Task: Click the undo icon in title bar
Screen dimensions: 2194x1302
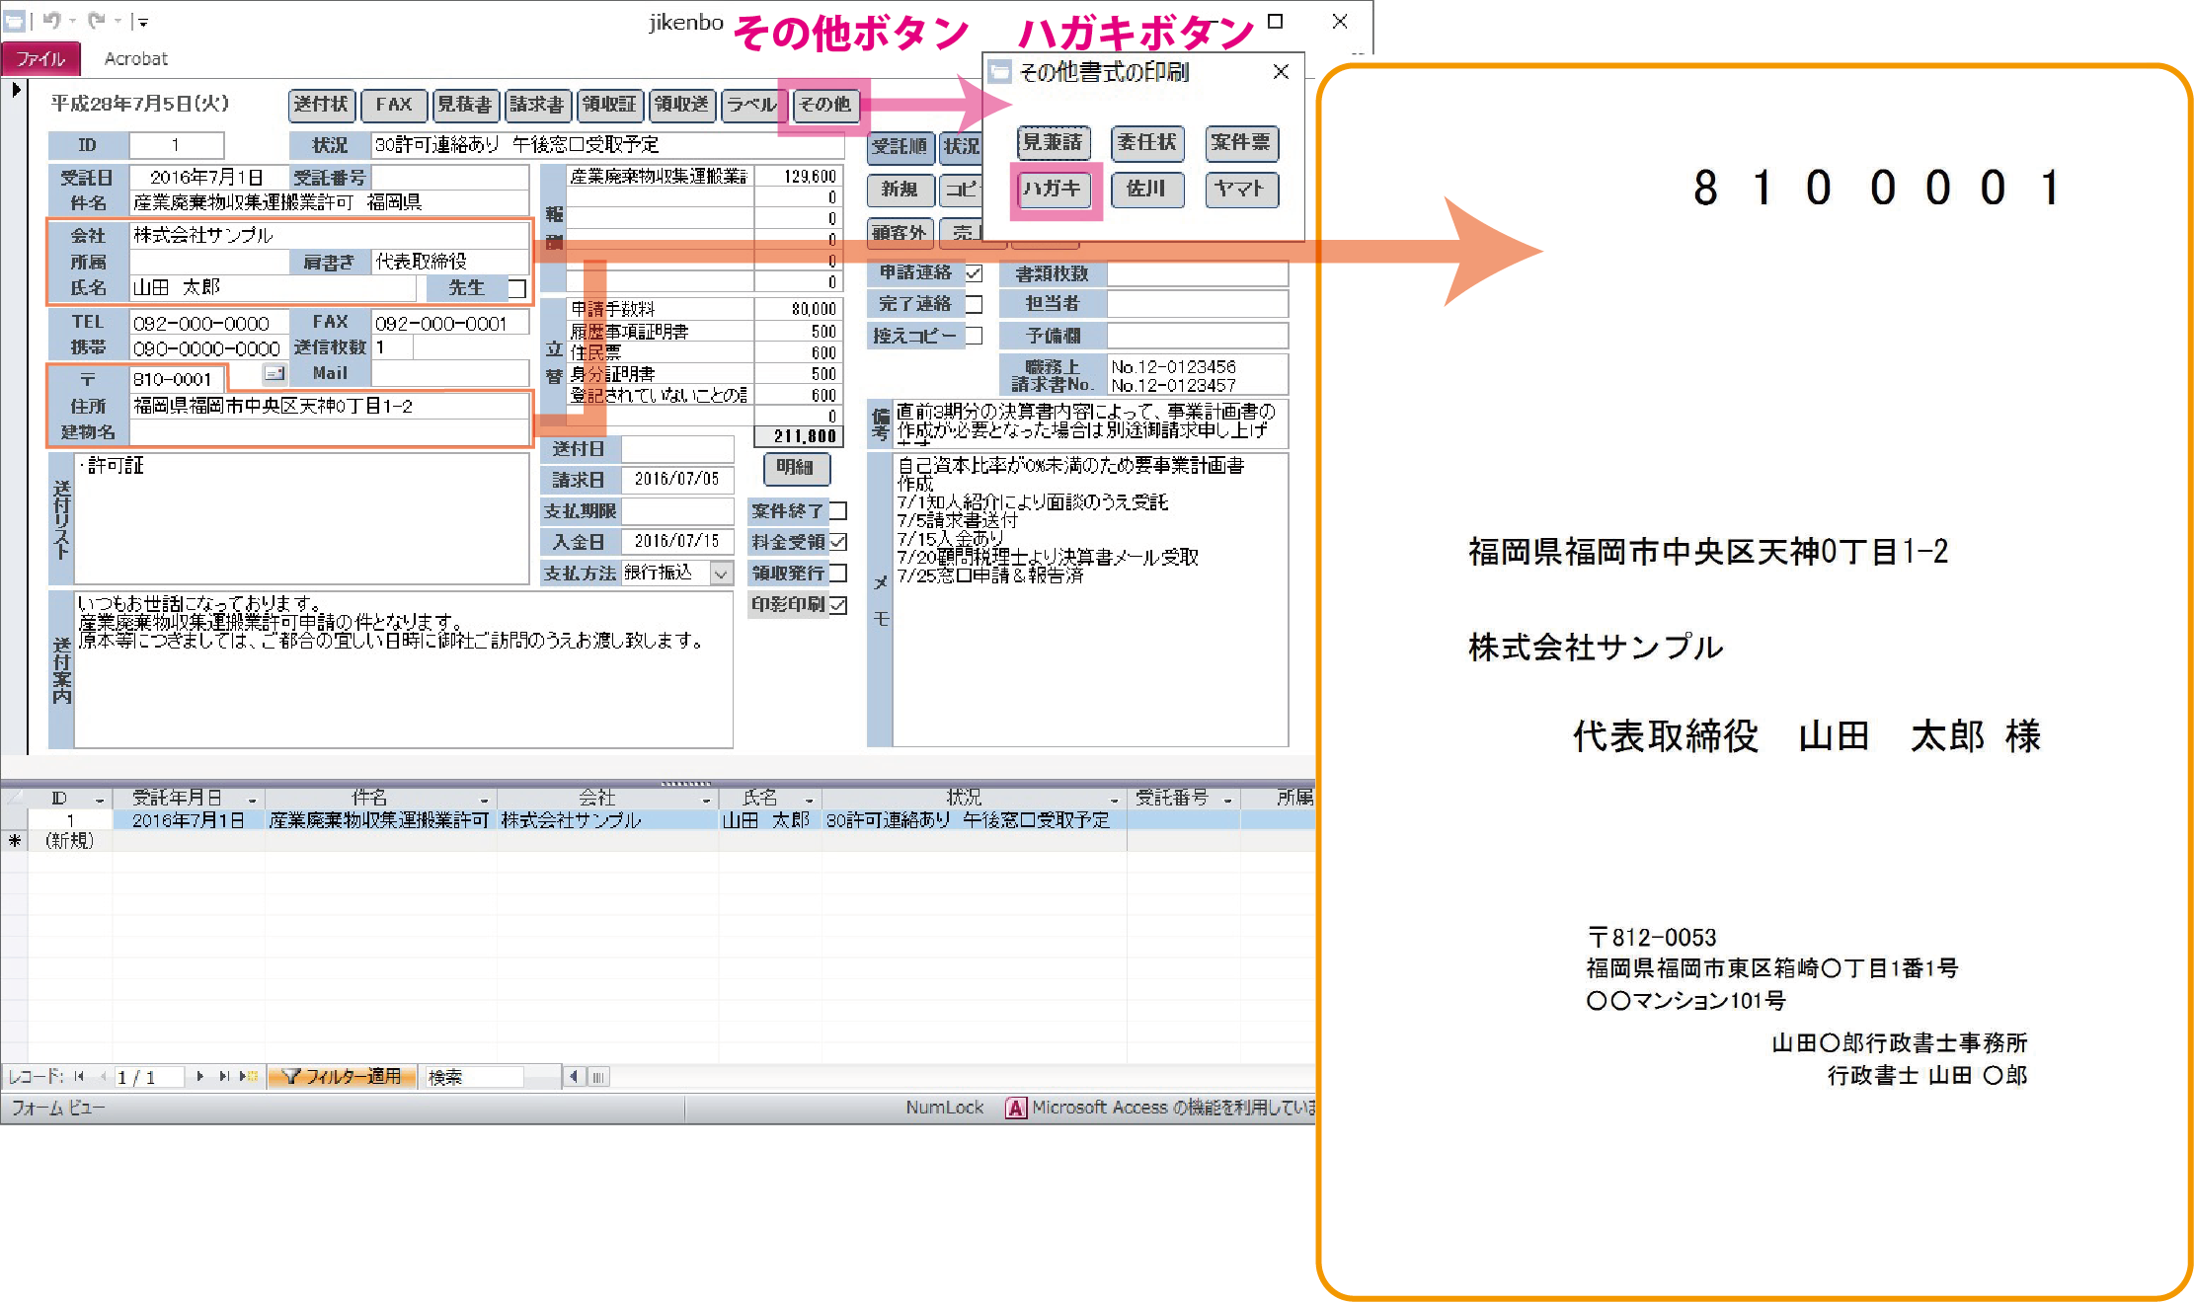Action: click(51, 21)
